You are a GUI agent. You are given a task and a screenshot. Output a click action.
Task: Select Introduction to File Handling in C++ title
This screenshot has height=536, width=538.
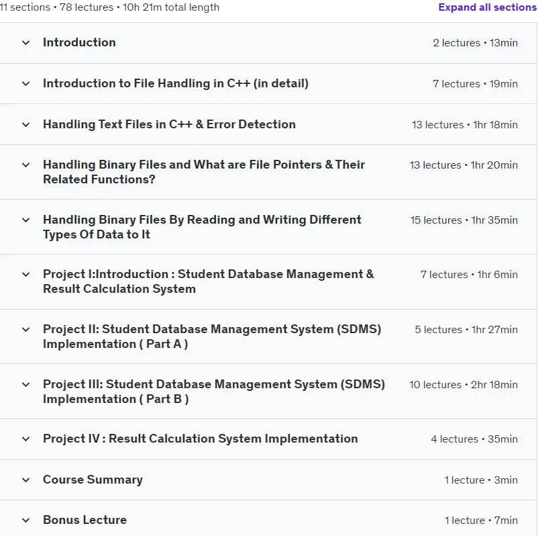[176, 83]
